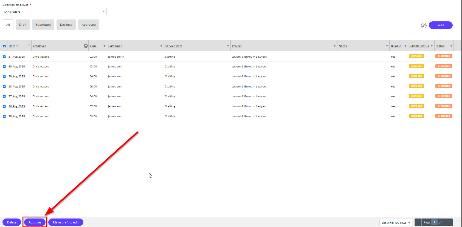
Task: Sort by the Billable status column header
Action: (419, 46)
